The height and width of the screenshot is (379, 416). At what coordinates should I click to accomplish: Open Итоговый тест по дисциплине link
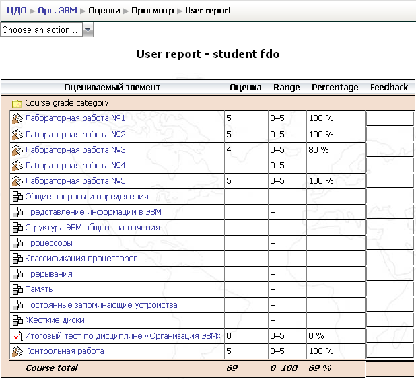(123, 336)
